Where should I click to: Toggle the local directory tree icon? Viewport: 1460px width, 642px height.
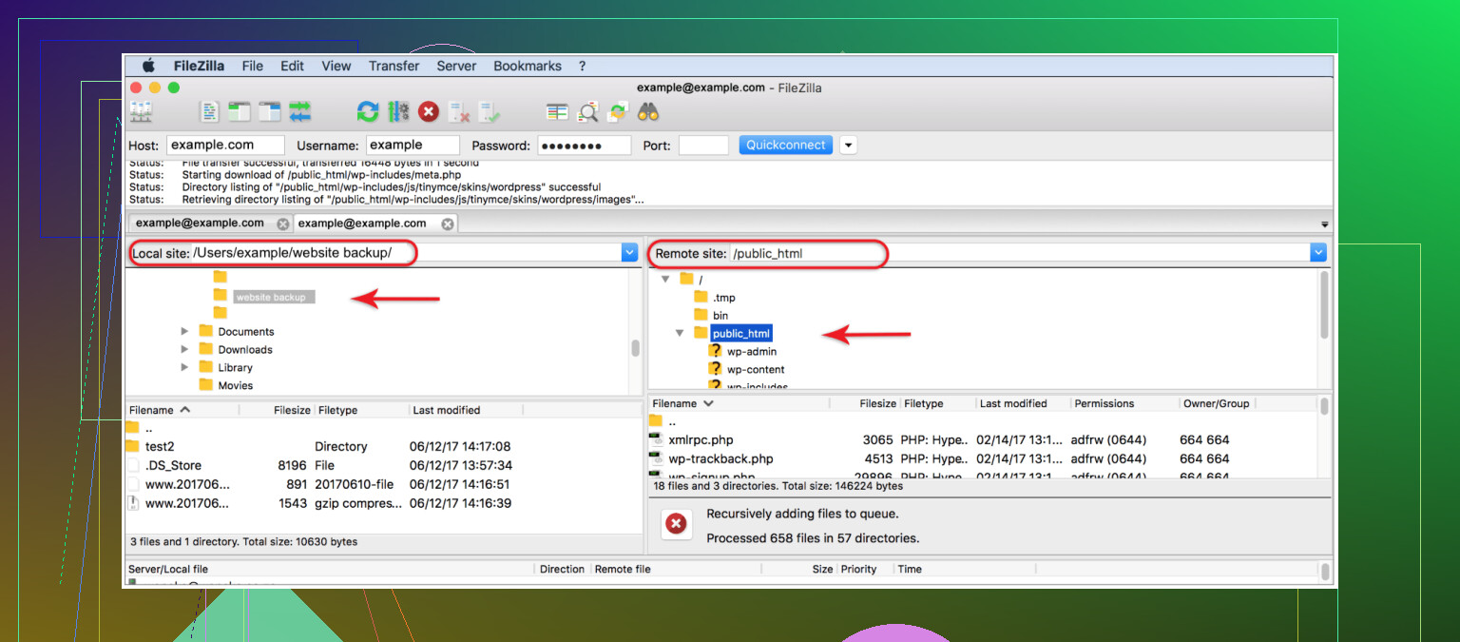tap(239, 112)
